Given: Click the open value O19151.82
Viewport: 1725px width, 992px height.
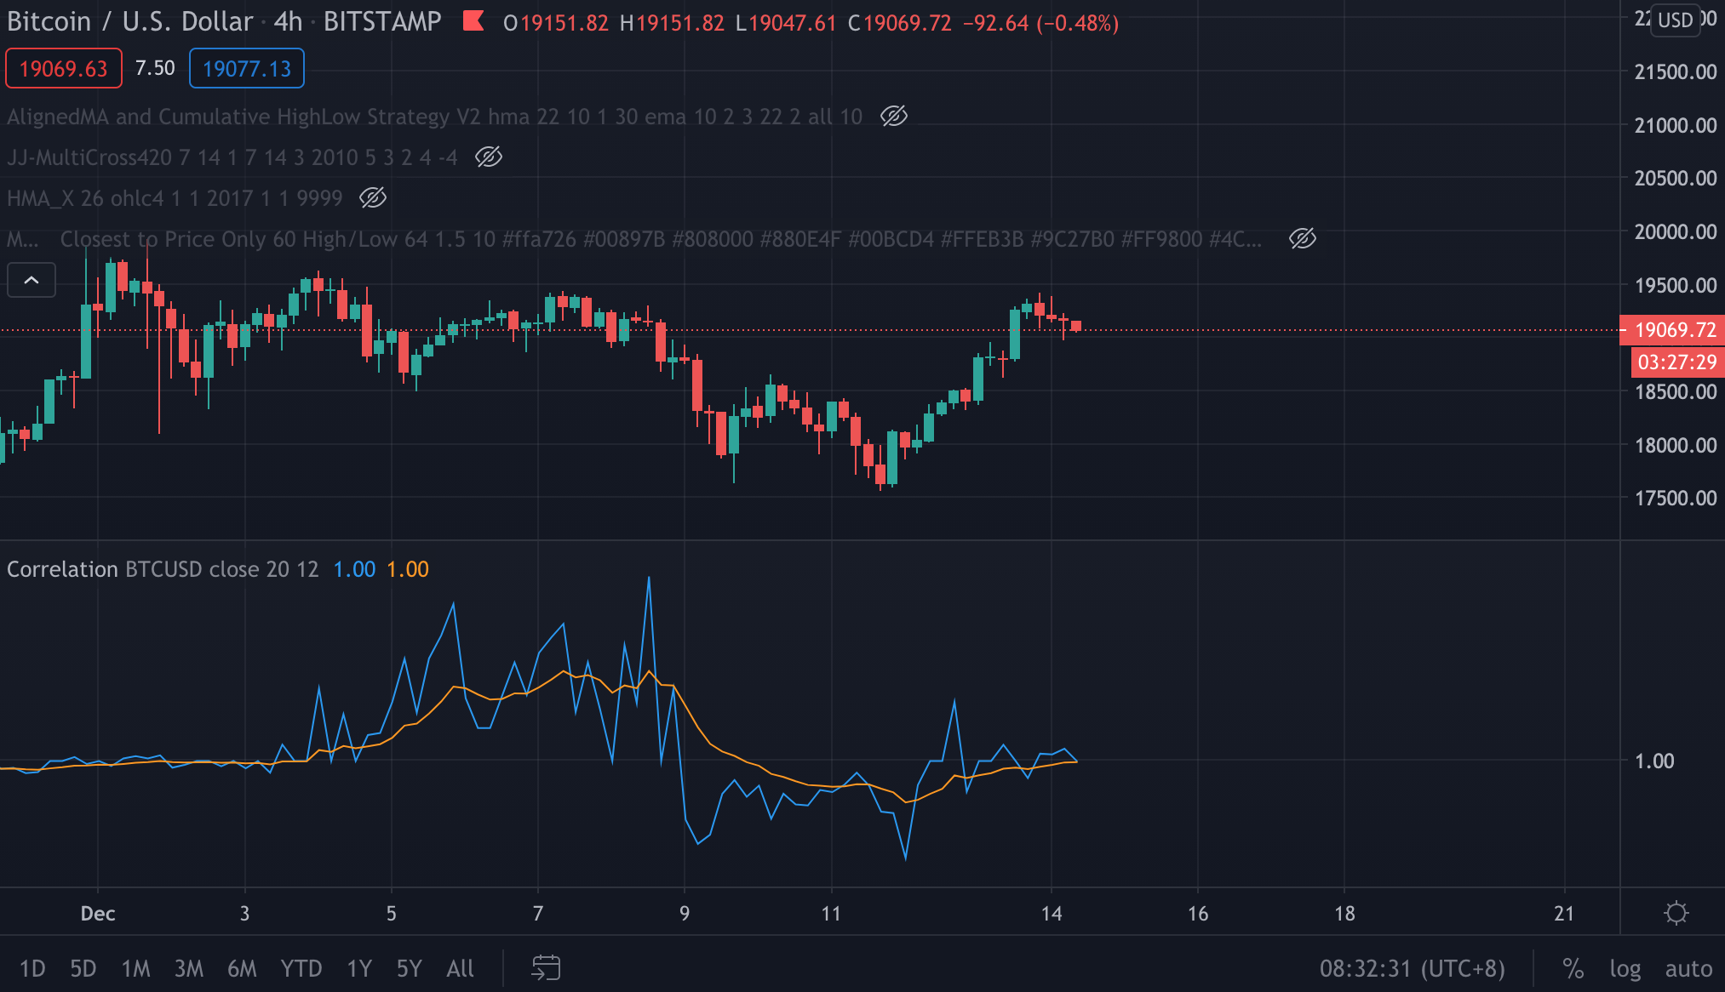Looking at the screenshot, I should [x=555, y=23].
